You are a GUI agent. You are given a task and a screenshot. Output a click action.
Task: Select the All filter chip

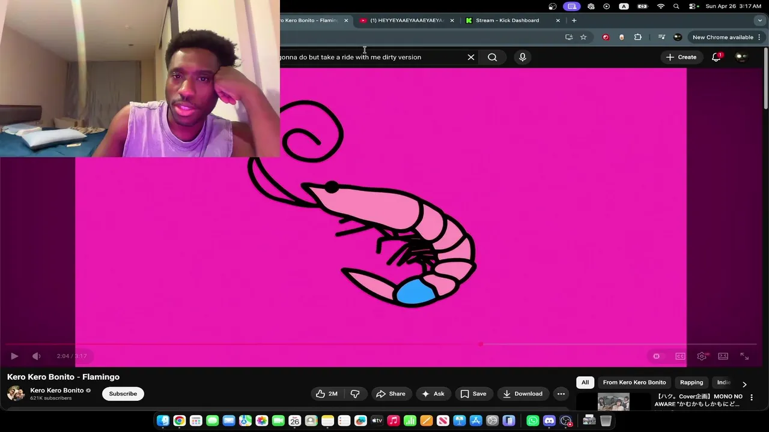(x=585, y=382)
